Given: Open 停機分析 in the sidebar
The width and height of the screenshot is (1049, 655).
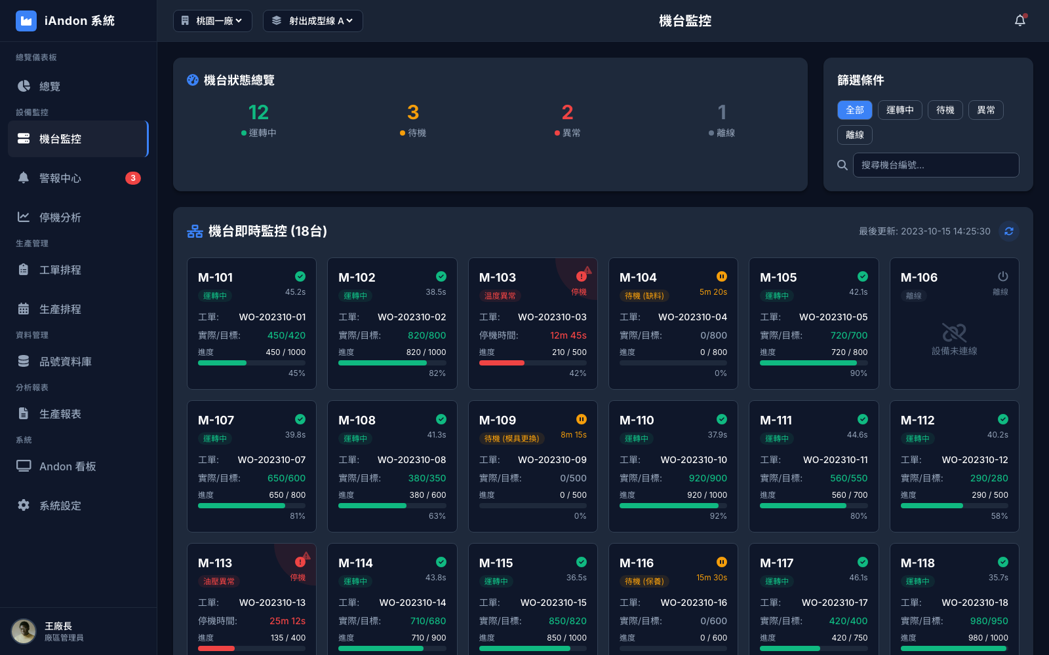Looking at the screenshot, I should point(79,217).
